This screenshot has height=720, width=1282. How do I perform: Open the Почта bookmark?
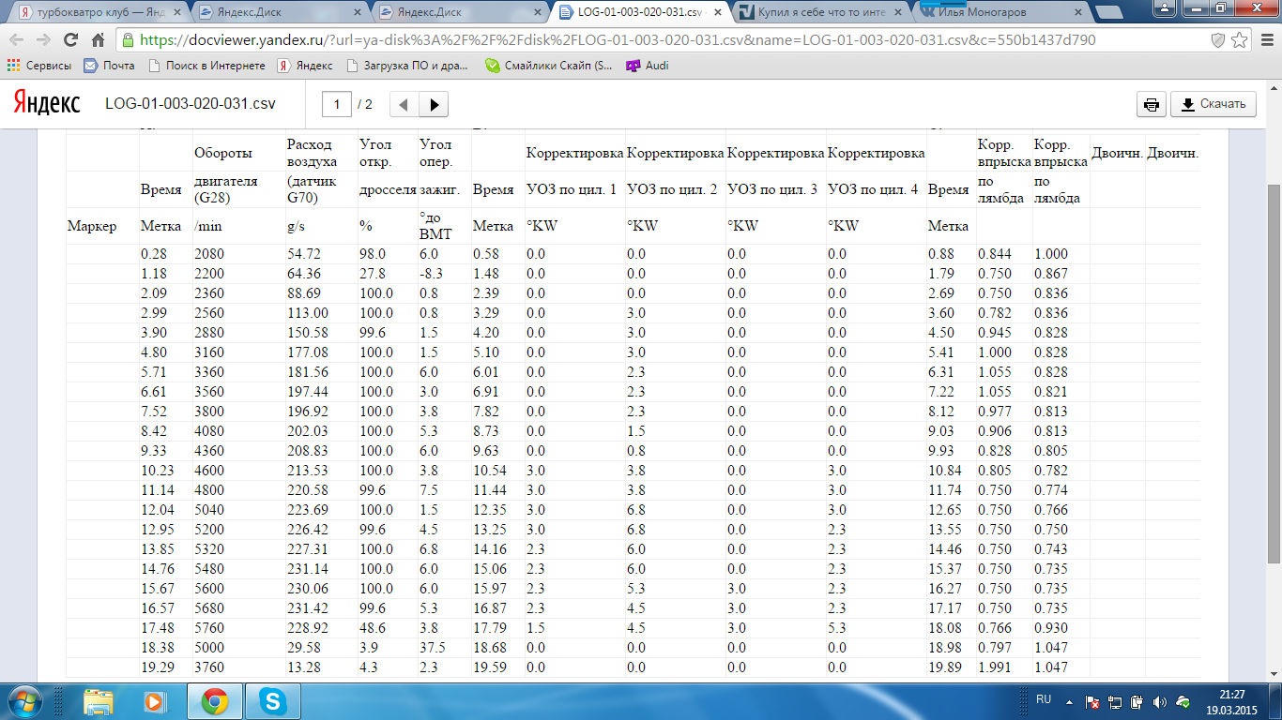(110, 66)
